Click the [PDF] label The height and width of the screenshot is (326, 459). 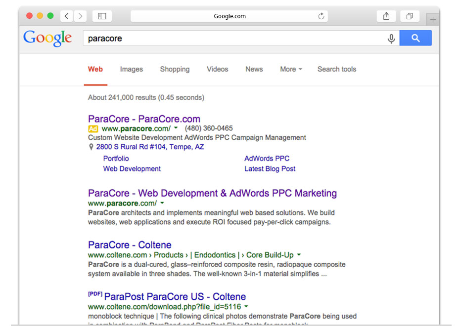[x=95, y=294]
